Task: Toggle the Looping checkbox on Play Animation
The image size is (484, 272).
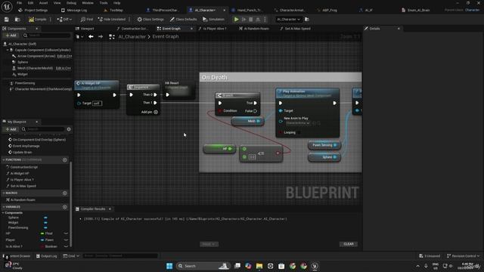Action: [299, 133]
